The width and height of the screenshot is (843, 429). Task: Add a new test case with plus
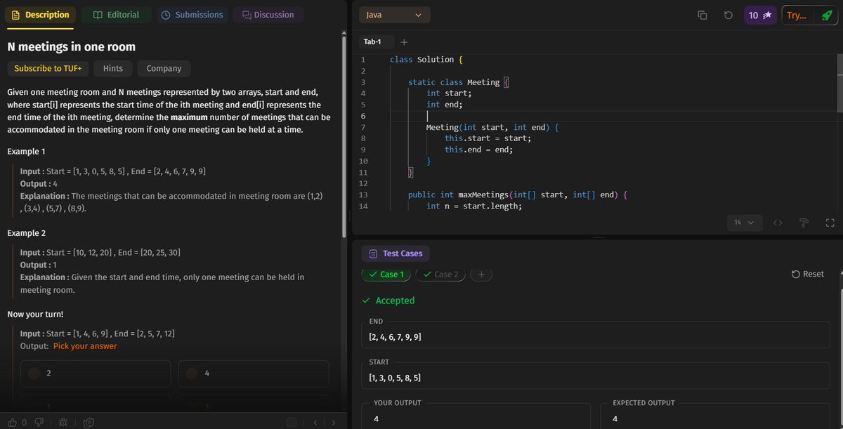481,275
